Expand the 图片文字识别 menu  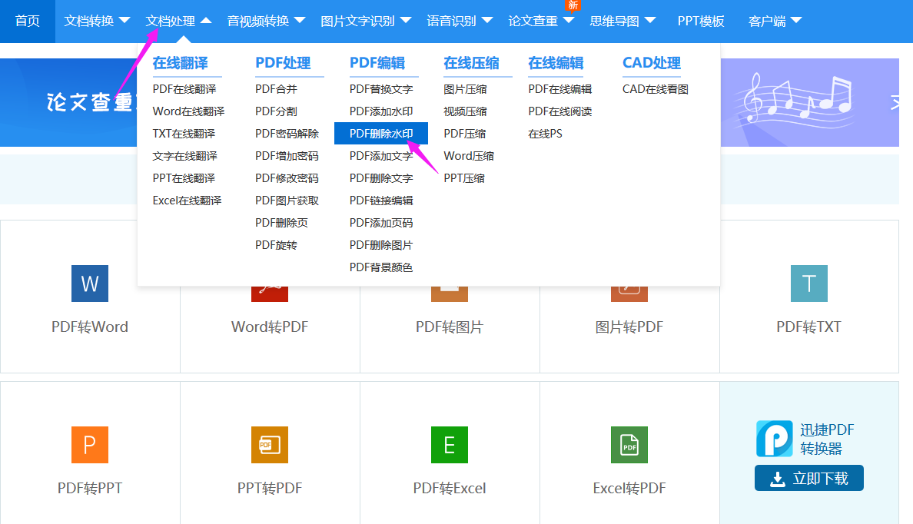(x=366, y=21)
